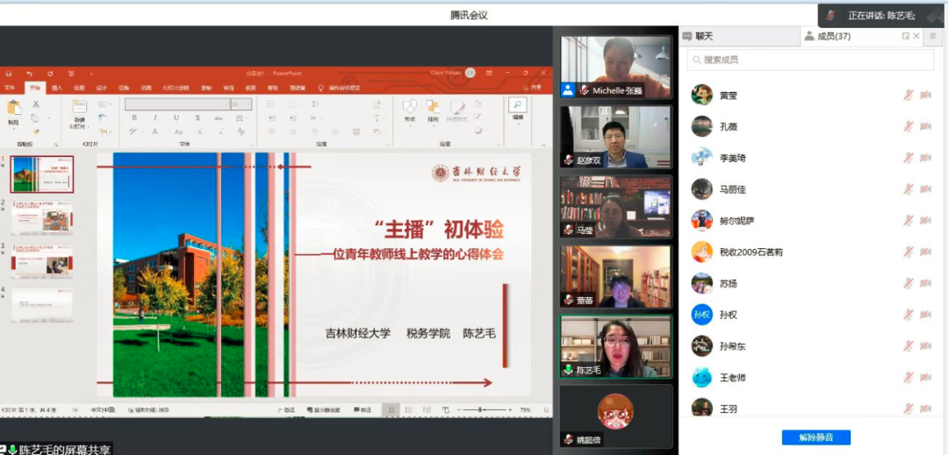This screenshot has width=948, height=455.
Task: Click the Arrange icon in ribbon
Action: 433,109
